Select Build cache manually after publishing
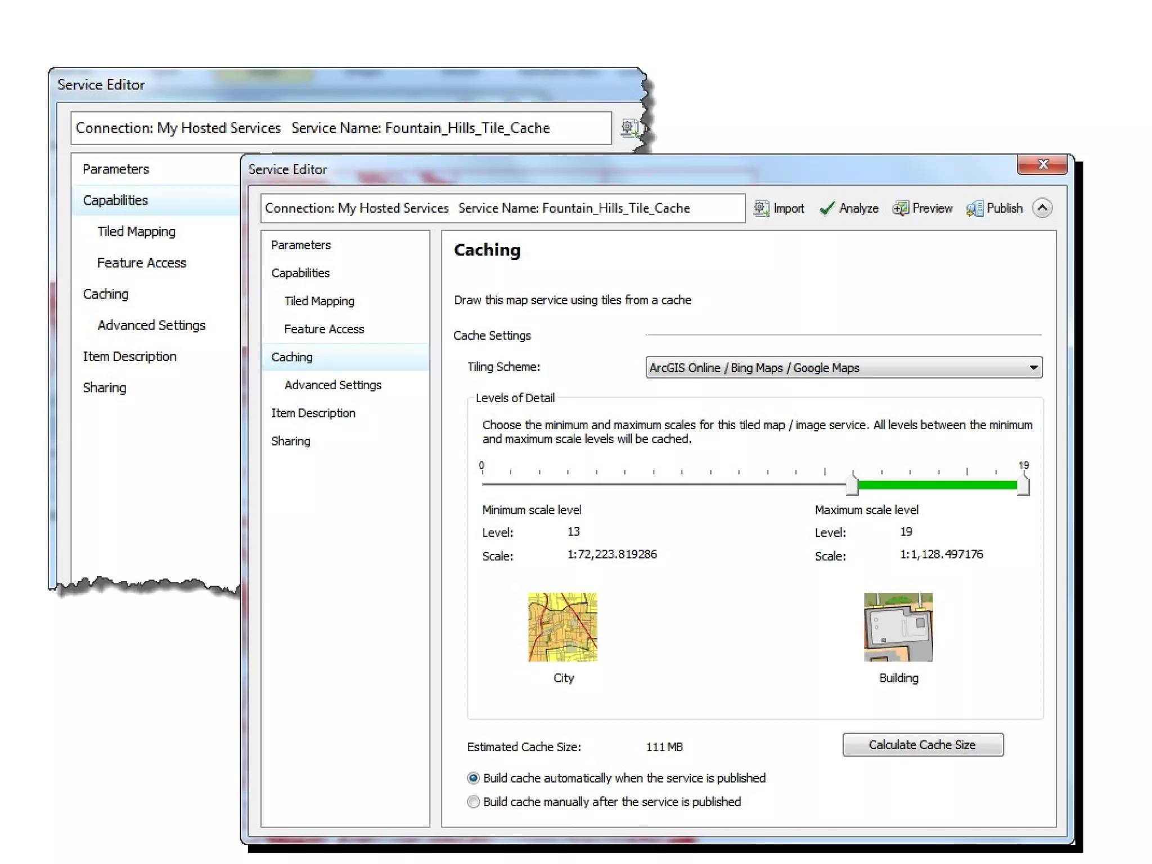This screenshot has height=864, width=1152. (473, 802)
